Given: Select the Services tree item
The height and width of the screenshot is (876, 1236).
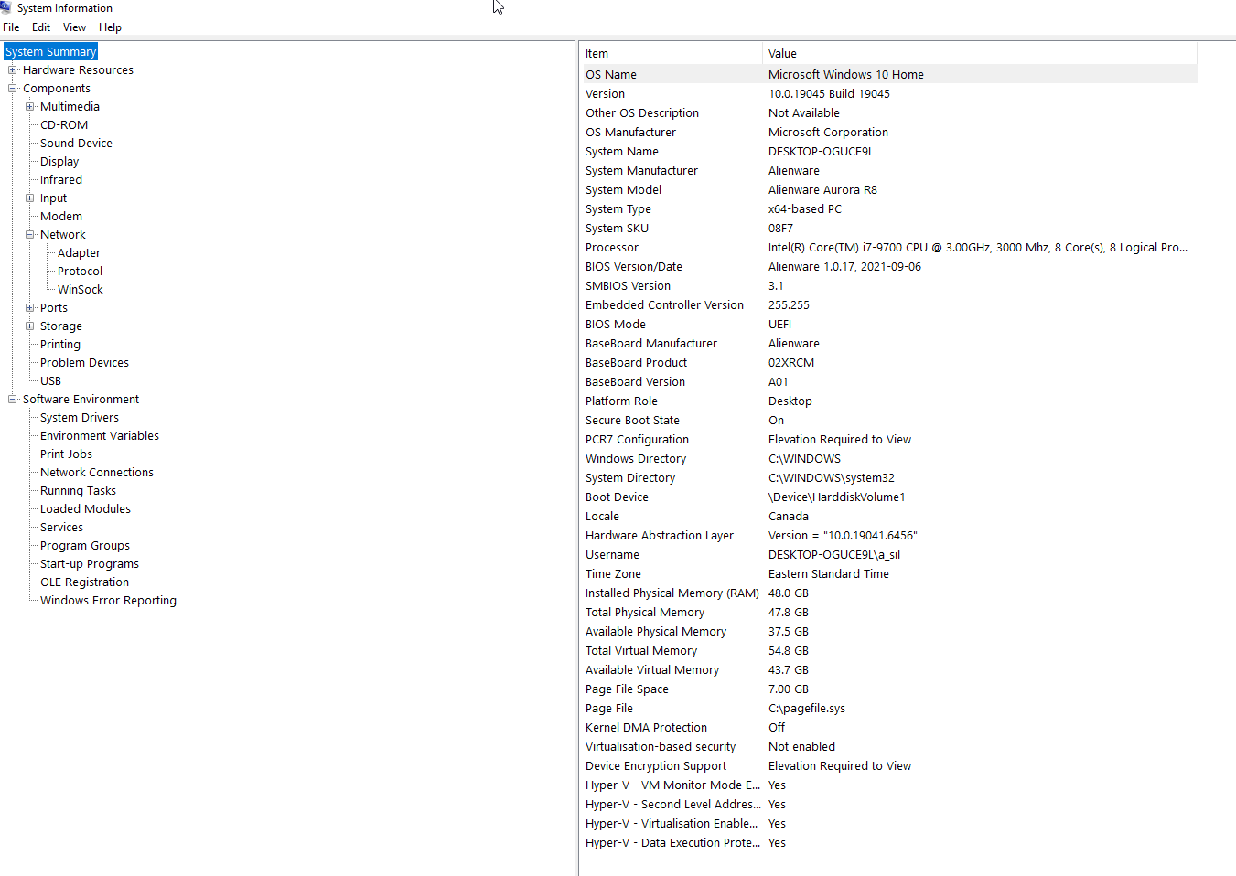Looking at the screenshot, I should (61, 528).
